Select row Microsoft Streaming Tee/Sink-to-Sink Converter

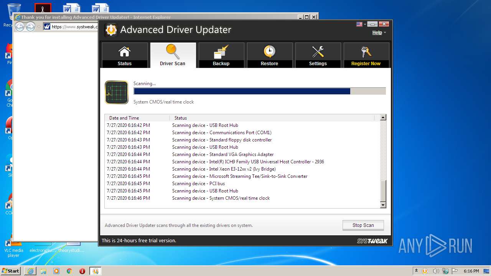pos(242,176)
